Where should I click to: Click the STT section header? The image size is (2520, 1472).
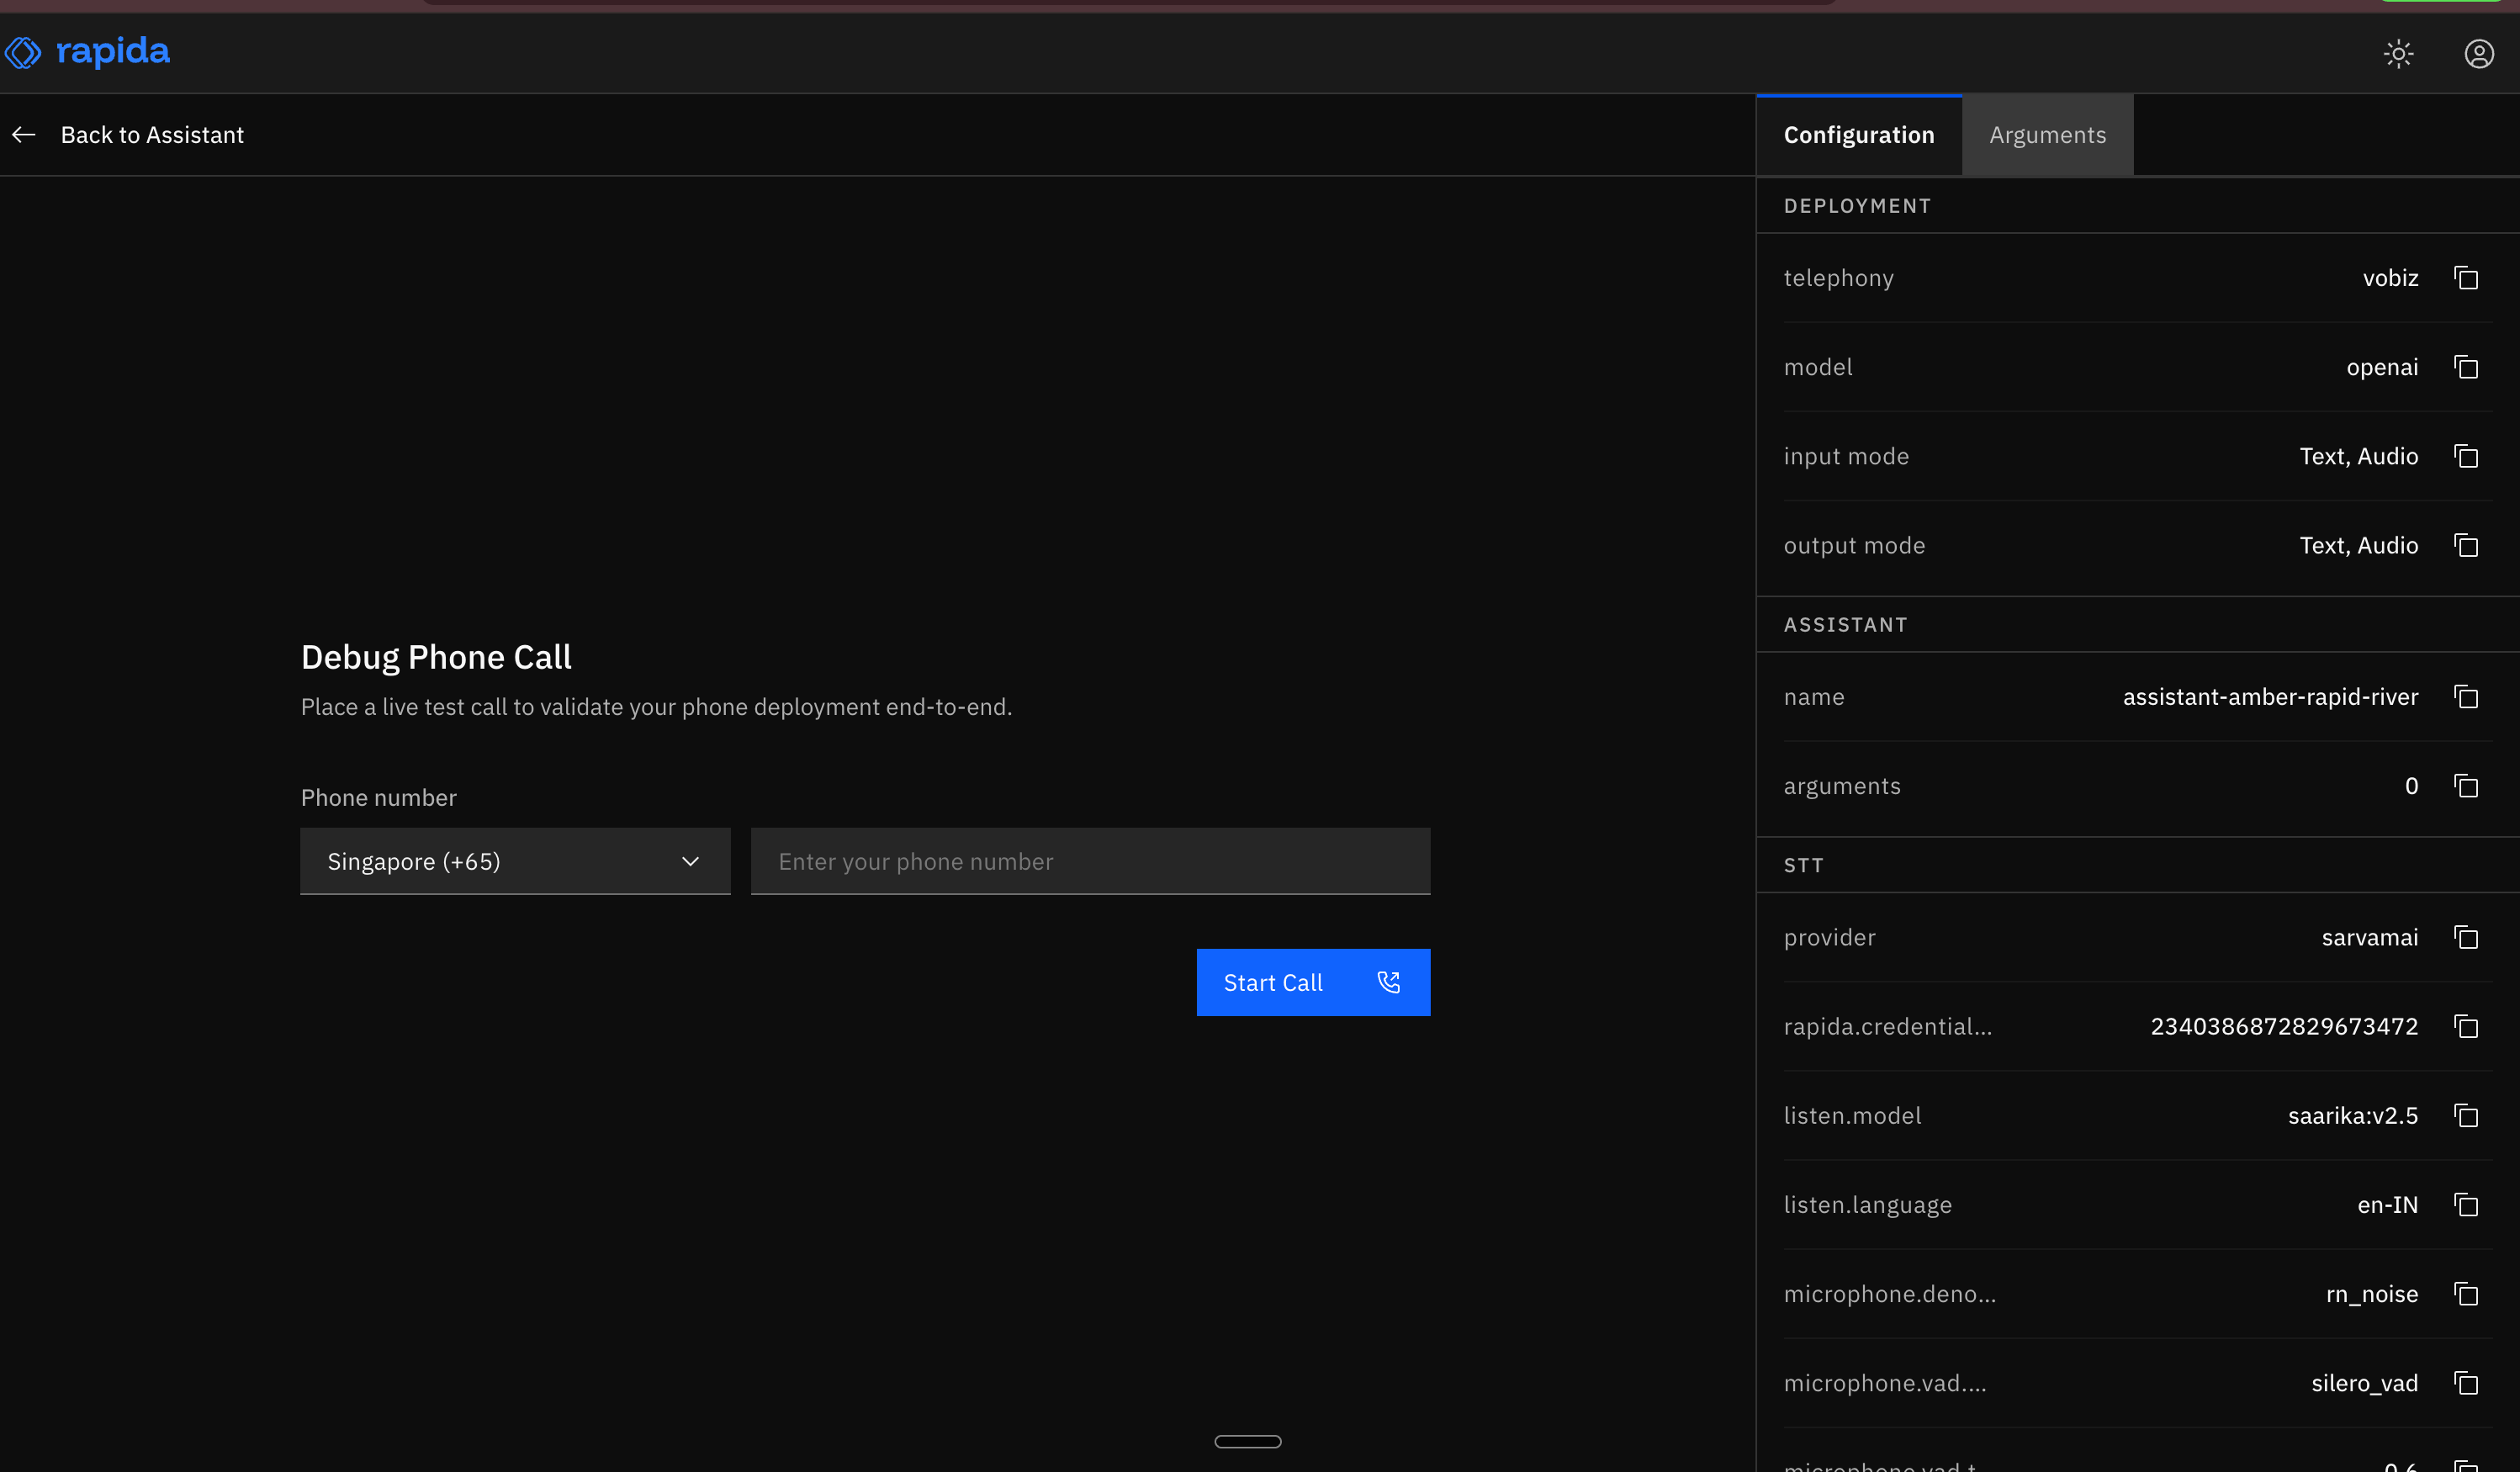1803,866
